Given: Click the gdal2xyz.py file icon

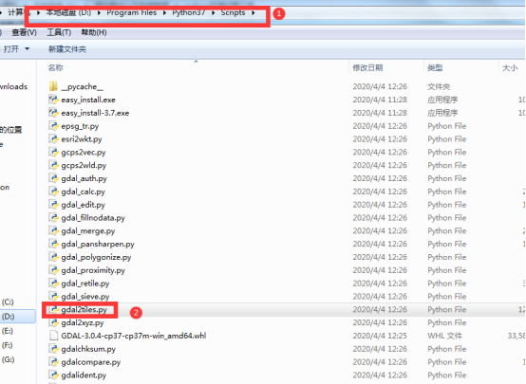Looking at the screenshot, I should click(53, 322).
